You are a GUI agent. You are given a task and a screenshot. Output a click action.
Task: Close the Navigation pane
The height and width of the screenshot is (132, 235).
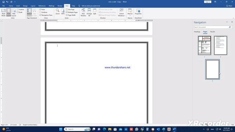tap(232, 22)
